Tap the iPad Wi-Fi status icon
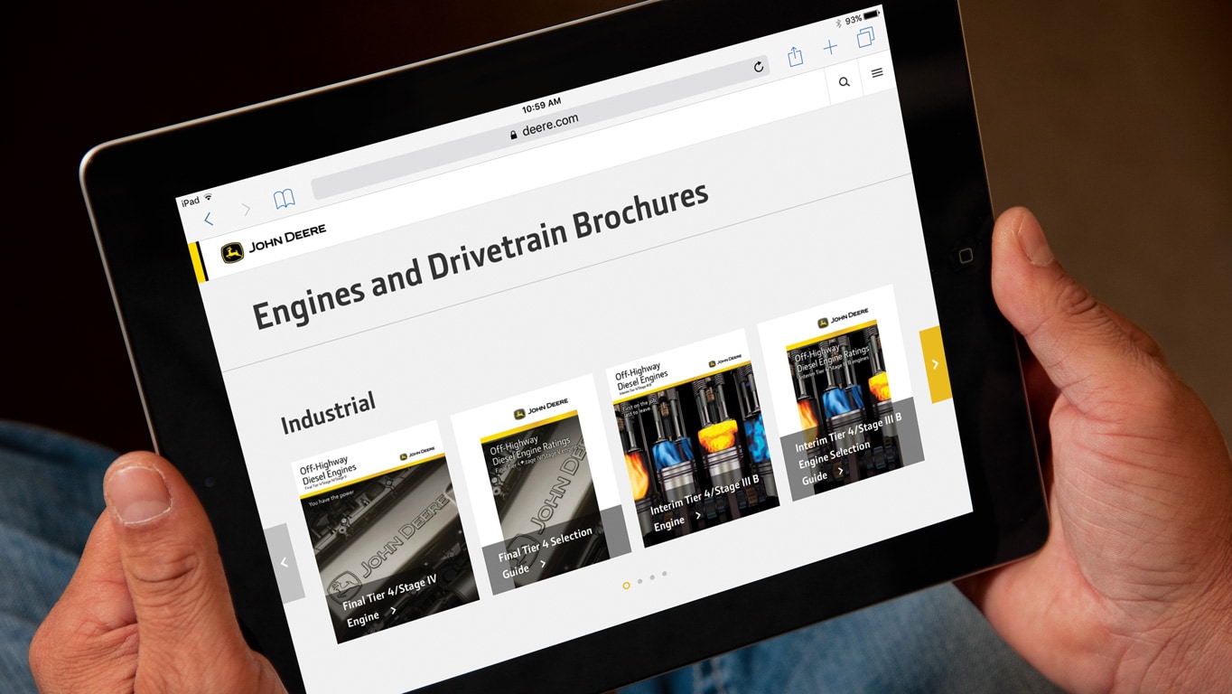Viewport: 1232px width, 694px height. pyautogui.click(x=208, y=197)
